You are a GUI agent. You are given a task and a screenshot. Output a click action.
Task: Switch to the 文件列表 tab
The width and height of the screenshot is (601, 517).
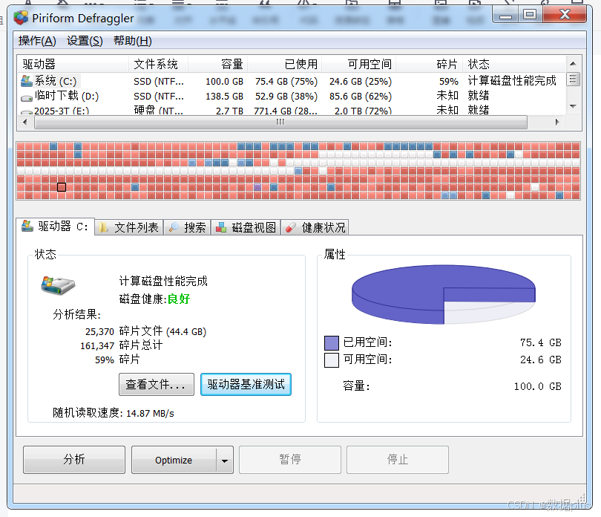point(129,227)
